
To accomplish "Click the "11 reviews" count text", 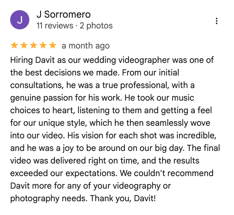I will coord(55,25).
